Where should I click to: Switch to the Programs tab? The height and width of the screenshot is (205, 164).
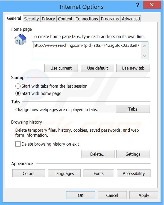click(110, 19)
